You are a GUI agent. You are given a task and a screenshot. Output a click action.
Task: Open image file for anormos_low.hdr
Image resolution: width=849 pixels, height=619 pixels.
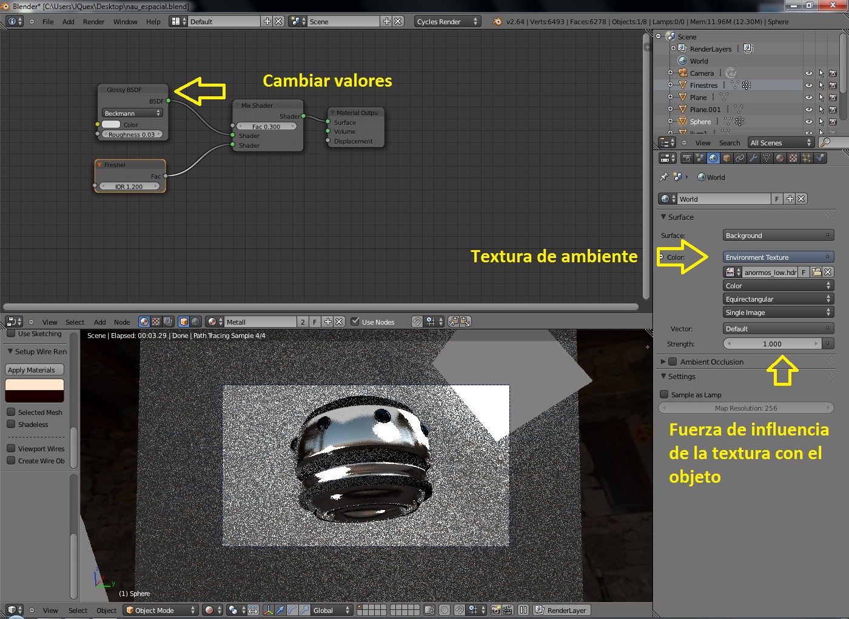(816, 273)
